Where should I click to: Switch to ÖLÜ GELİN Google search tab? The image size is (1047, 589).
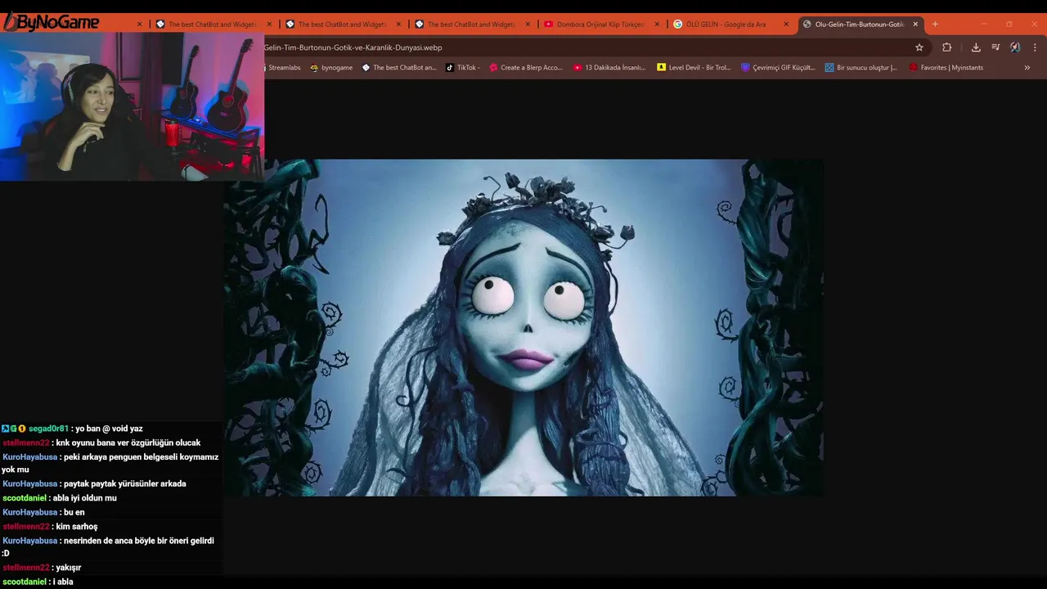pos(730,24)
